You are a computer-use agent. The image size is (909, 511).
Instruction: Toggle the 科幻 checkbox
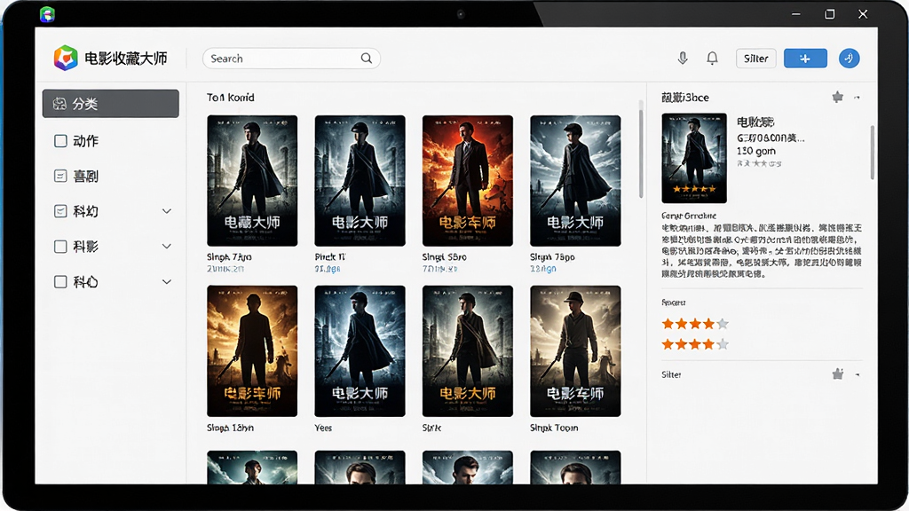click(x=60, y=211)
